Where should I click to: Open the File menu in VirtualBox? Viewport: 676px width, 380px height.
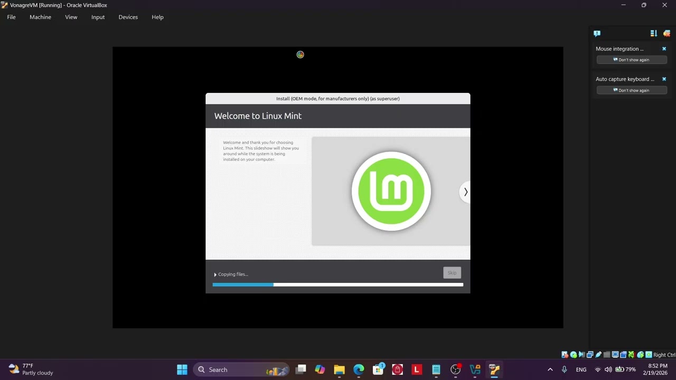(x=11, y=17)
